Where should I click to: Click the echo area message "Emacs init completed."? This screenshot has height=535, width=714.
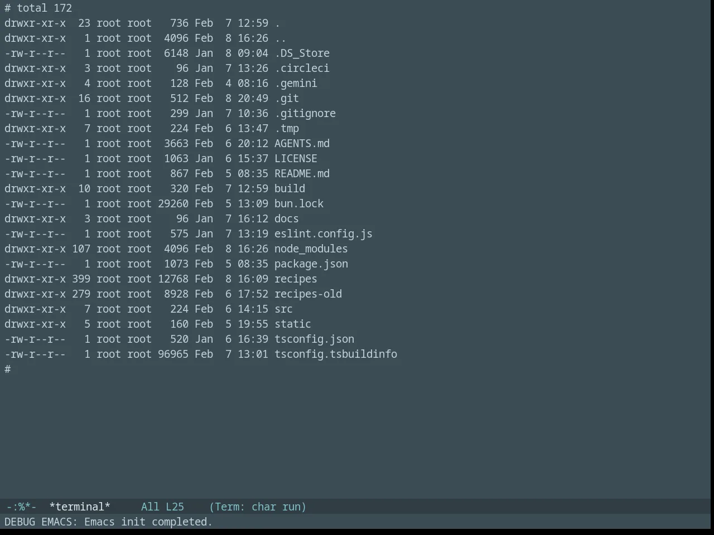coord(148,522)
